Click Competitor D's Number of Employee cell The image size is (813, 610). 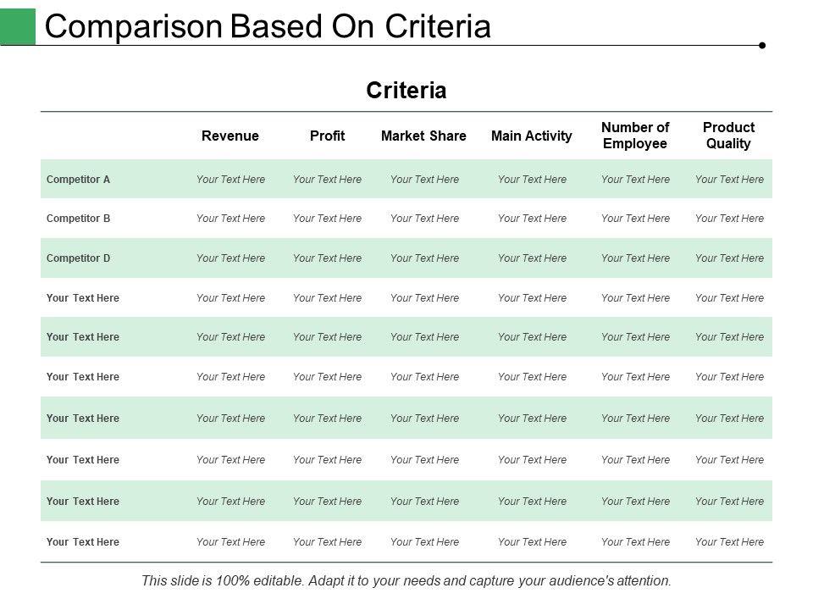pos(635,258)
